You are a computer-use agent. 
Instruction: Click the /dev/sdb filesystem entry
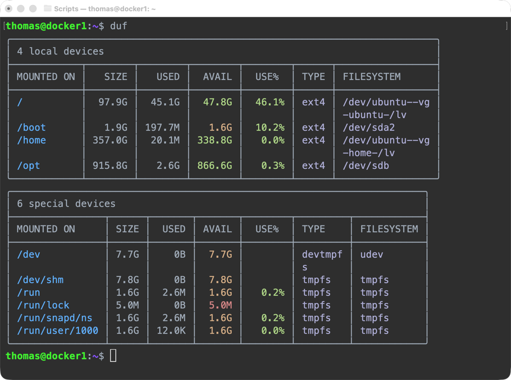(x=366, y=166)
